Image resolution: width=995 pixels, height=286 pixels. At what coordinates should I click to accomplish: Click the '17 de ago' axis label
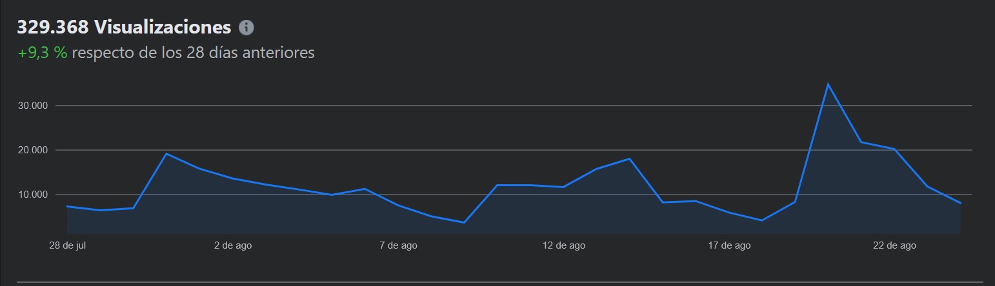click(729, 245)
